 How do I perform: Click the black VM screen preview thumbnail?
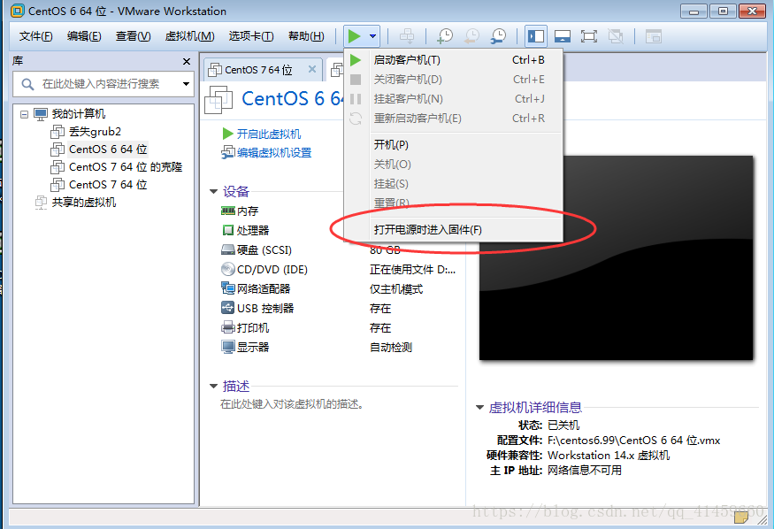616,258
